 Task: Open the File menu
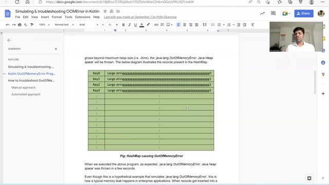(x=17, y=17)
